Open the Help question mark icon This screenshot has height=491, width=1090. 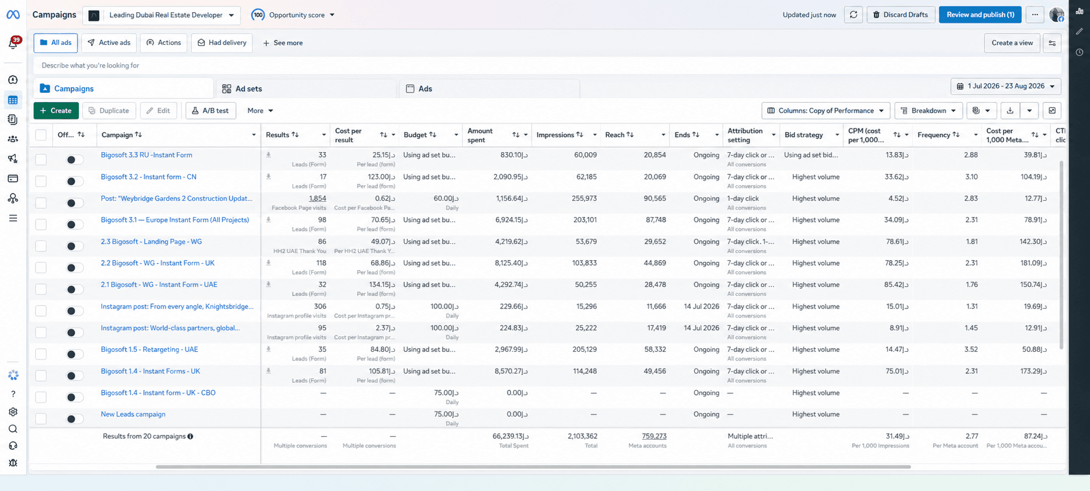point(13,394)
